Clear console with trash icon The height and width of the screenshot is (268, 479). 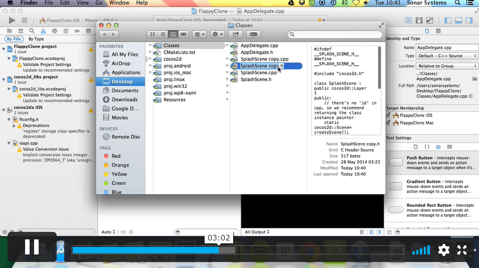[362, 232]
